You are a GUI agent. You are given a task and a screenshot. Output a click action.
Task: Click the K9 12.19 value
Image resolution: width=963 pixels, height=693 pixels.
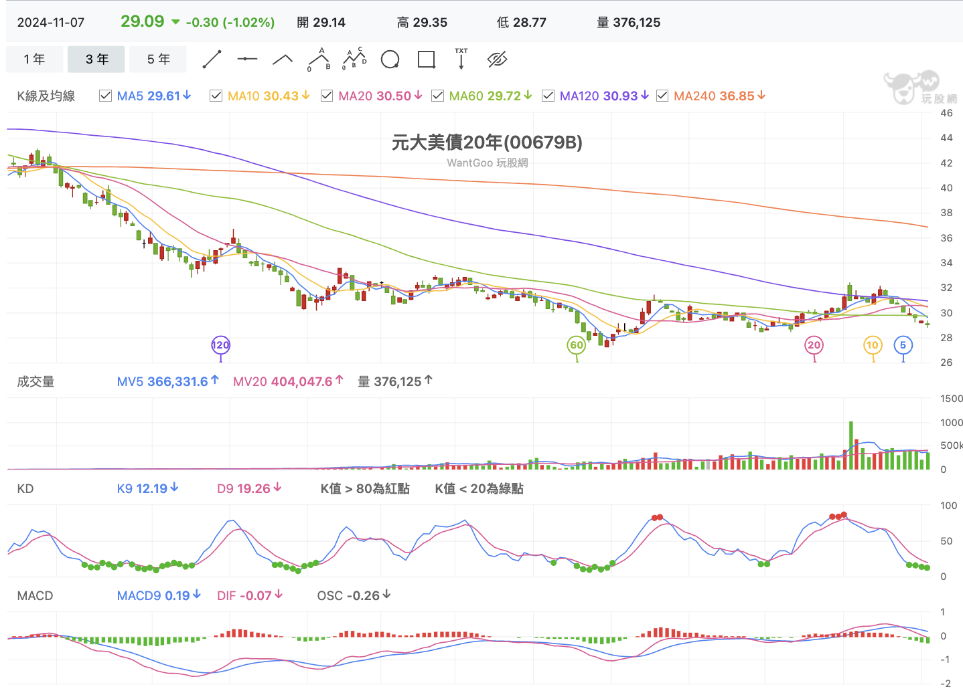[x=147, y=488]
